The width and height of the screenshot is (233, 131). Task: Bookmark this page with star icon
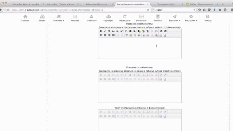coord(200,10)
